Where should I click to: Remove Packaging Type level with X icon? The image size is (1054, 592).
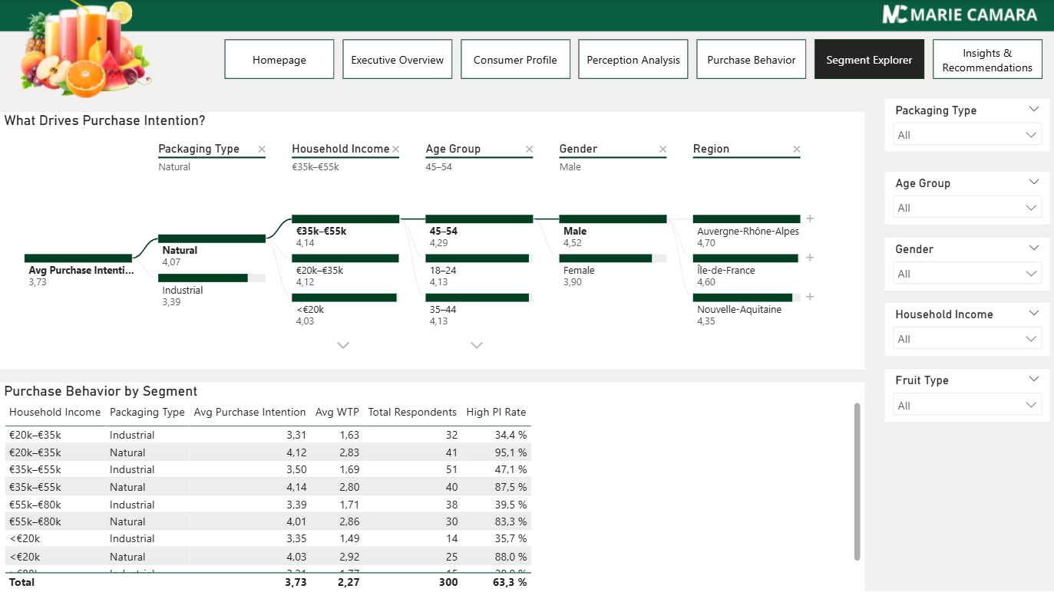click(x=262, y=150)
